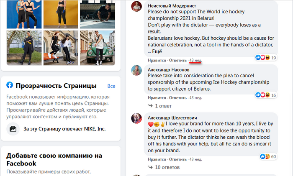Image resolution: width=293 pixels, height=176 pixels.
Task: Expand truncated comment with 'Ещё'
Action: click(x=157, y=51)
